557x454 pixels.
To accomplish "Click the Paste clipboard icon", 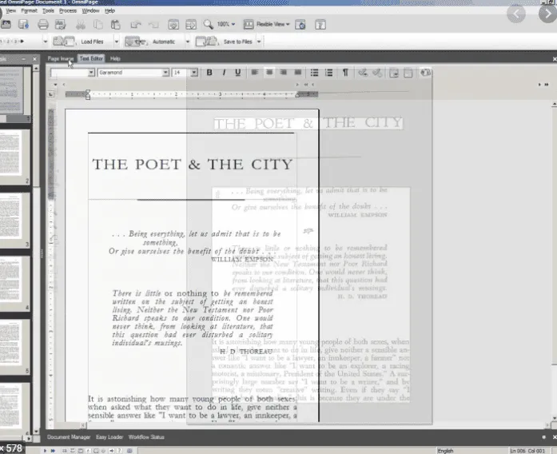I will 115,25.
